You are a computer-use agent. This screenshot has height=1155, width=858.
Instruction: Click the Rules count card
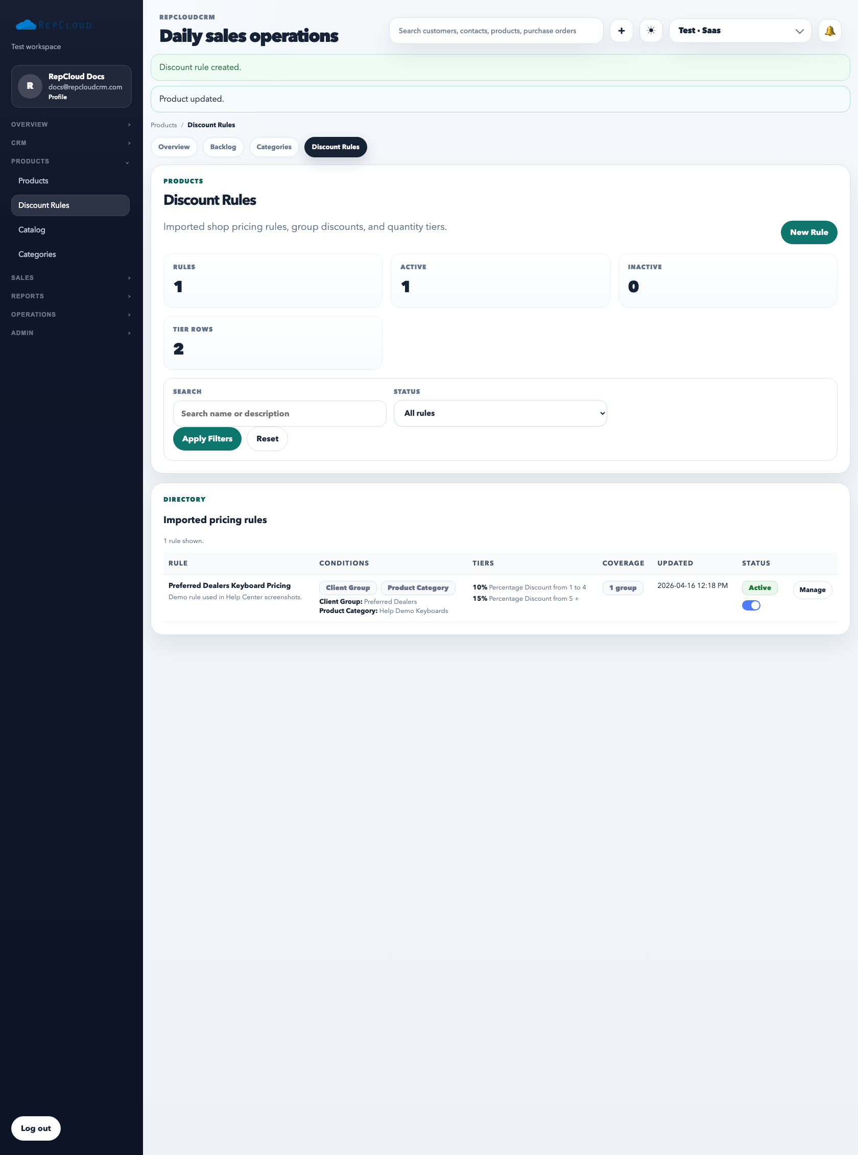pos(273,280)
